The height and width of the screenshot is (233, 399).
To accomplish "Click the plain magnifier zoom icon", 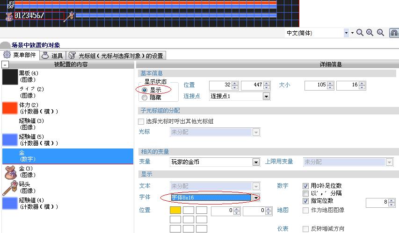I will tap(360, 33).
